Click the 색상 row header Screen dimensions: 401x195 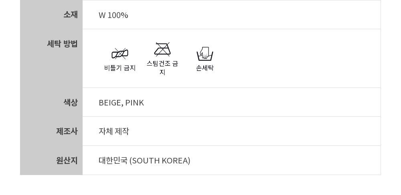click(70, 102)
